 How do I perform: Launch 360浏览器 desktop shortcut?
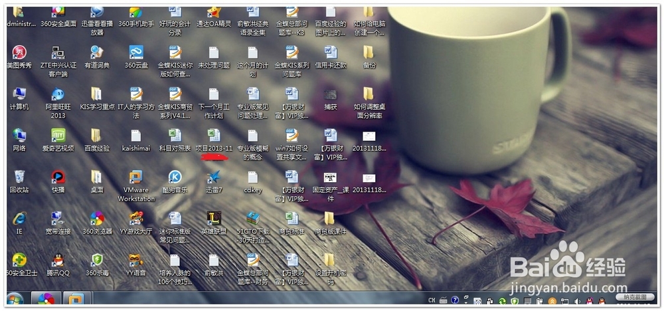point(97,223)
